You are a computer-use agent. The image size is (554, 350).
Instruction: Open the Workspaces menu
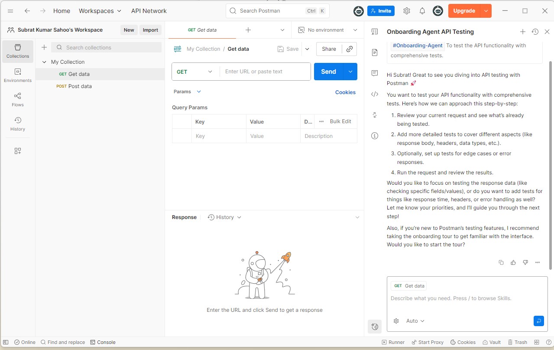[100, 11]
